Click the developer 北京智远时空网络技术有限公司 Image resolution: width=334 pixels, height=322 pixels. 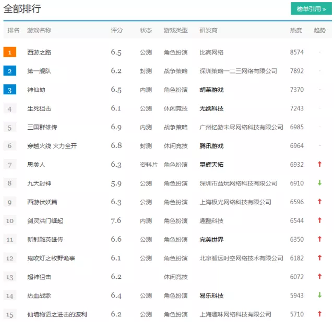(x=241, y=258)
